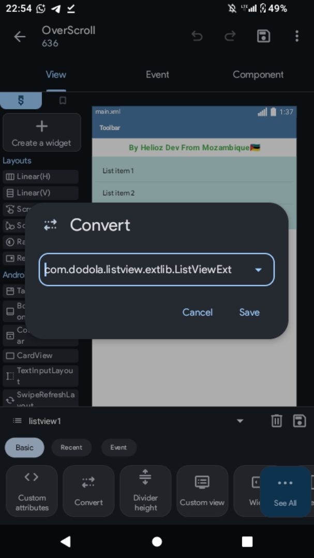Save project using top bar floppy icon
The height and width of the screenshot is (558, 314).
[263, 36]
